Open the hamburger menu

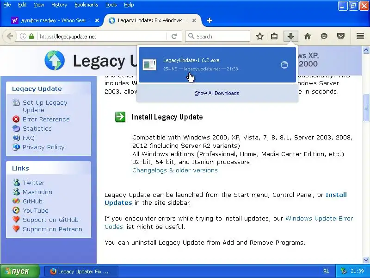tap(360, 36)
